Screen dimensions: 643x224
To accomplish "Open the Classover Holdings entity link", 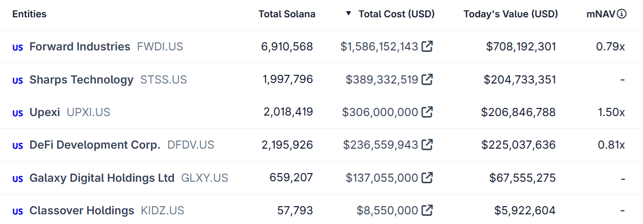I will (x=82, y=210).
